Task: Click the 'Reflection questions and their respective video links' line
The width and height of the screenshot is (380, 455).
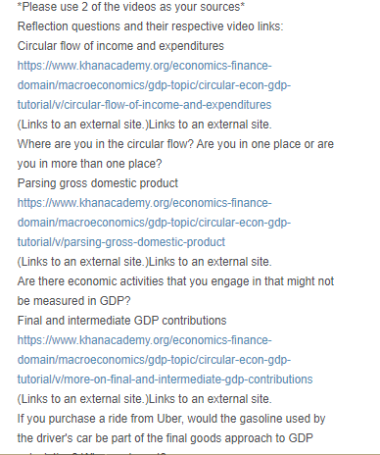Action: tap(150, 26)
